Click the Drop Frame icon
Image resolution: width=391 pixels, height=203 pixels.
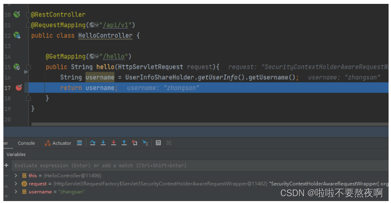[x=134, y=143]
